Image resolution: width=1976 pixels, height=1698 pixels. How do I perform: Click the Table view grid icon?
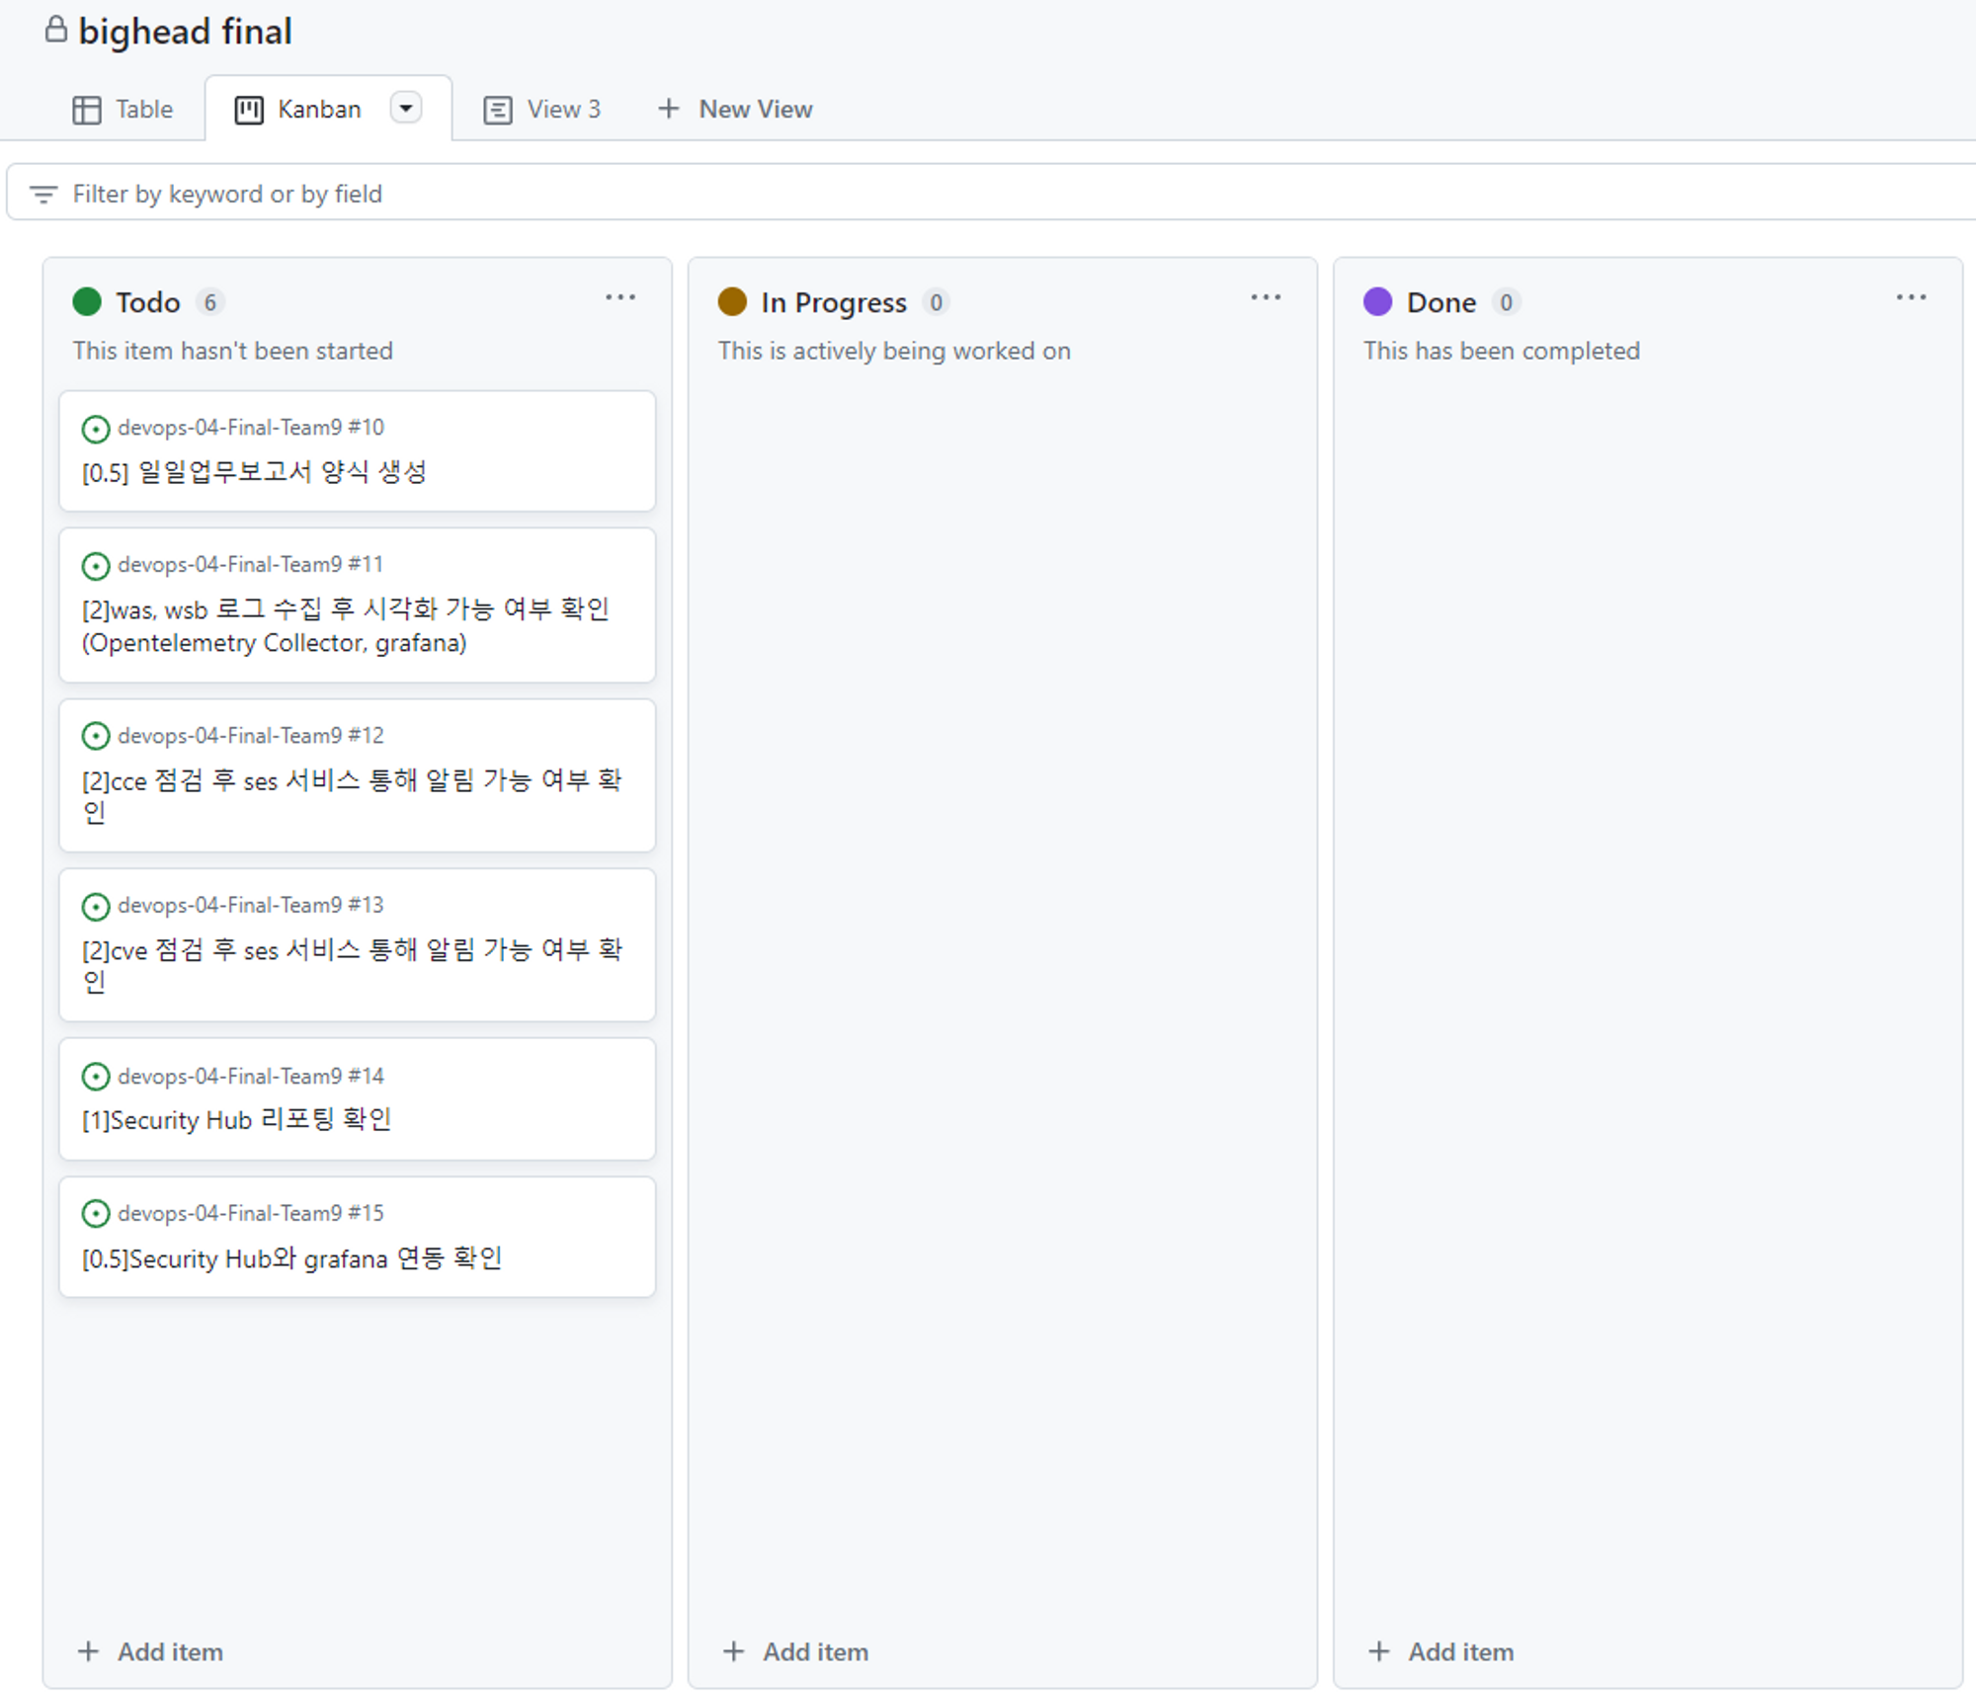tap(87, 110)
